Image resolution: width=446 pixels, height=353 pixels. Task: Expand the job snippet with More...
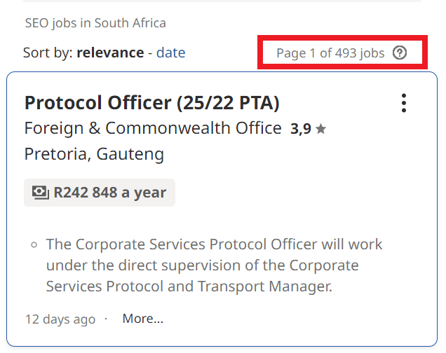[x=142, y=319]
